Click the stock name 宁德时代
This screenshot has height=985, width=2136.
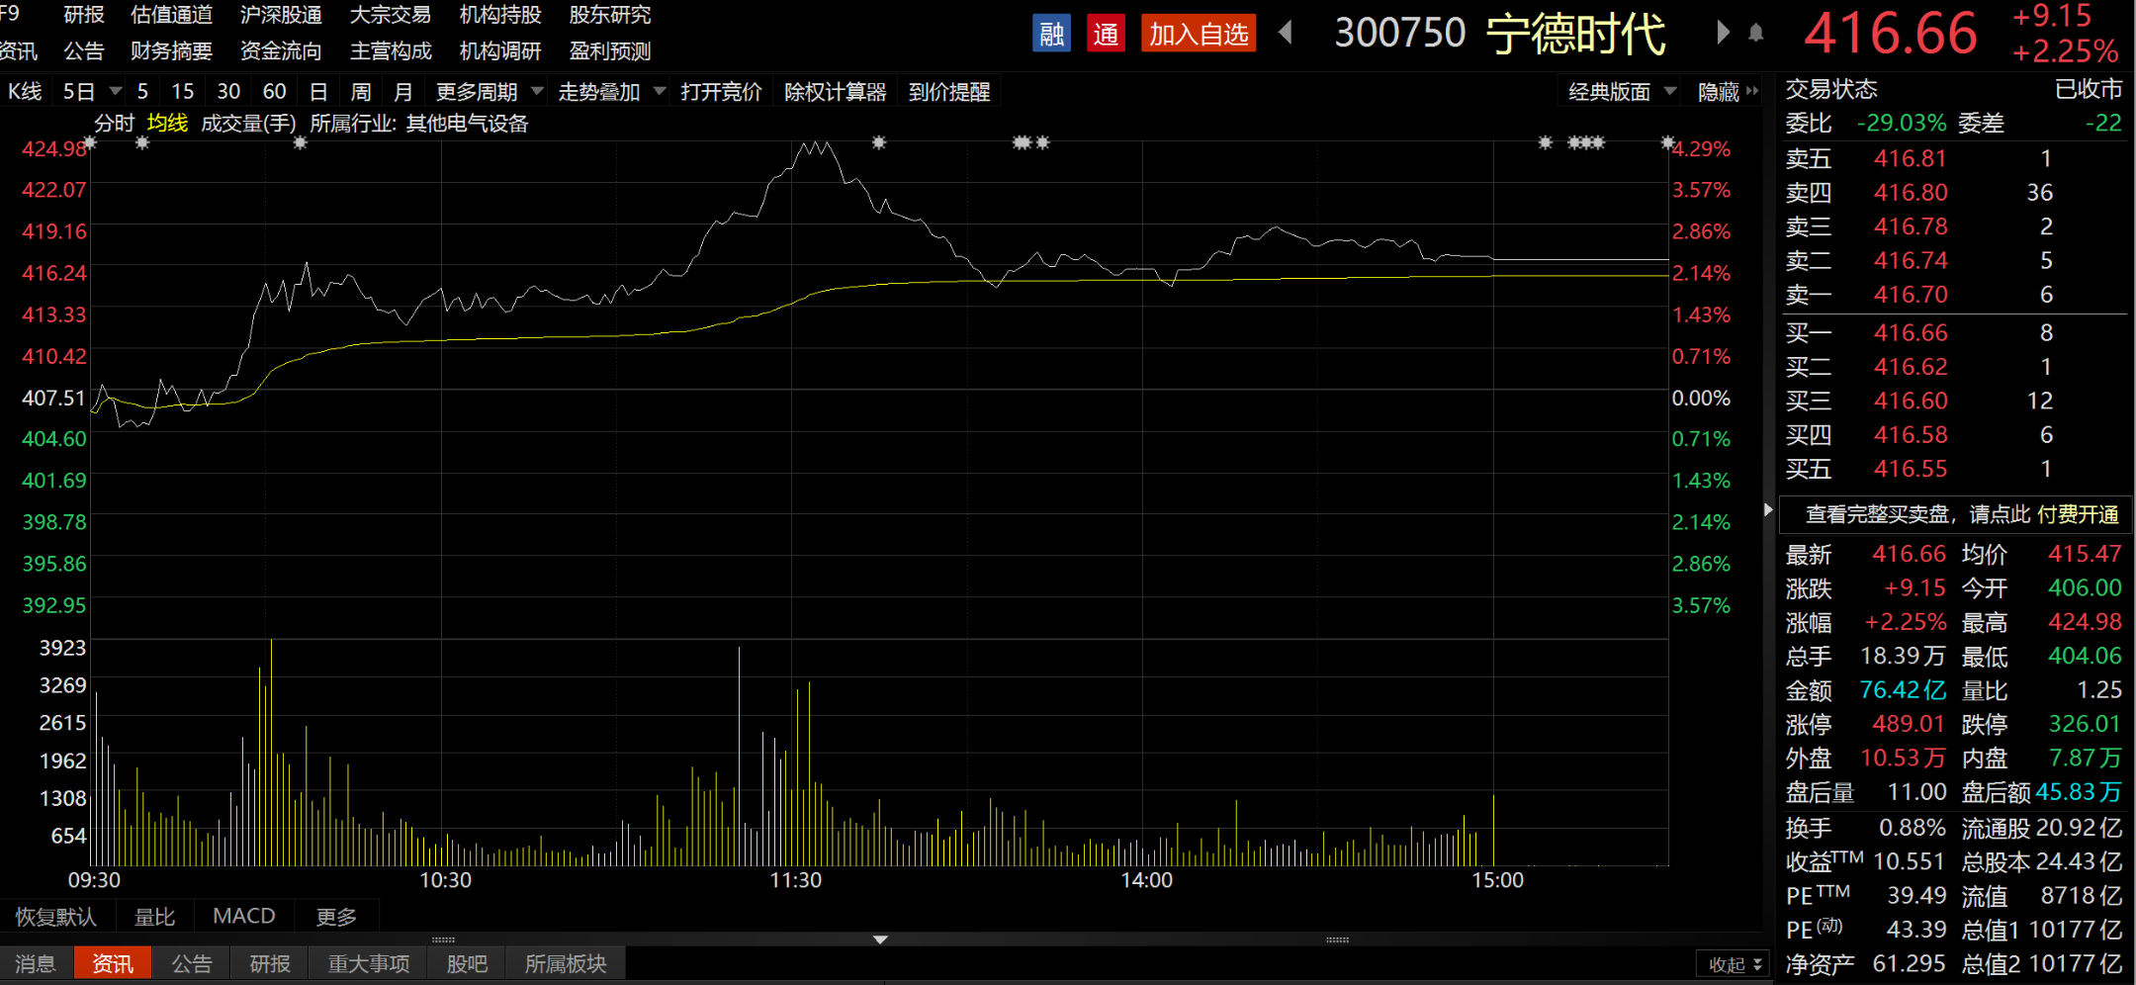(1576, 34)
